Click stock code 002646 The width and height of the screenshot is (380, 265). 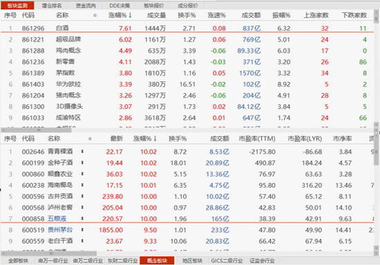pos(33,152)
